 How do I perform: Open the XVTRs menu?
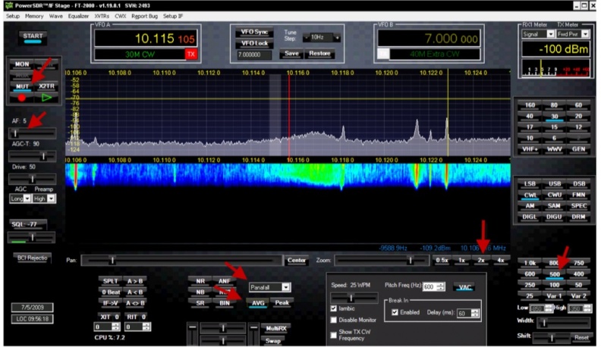tap(102, 16)
